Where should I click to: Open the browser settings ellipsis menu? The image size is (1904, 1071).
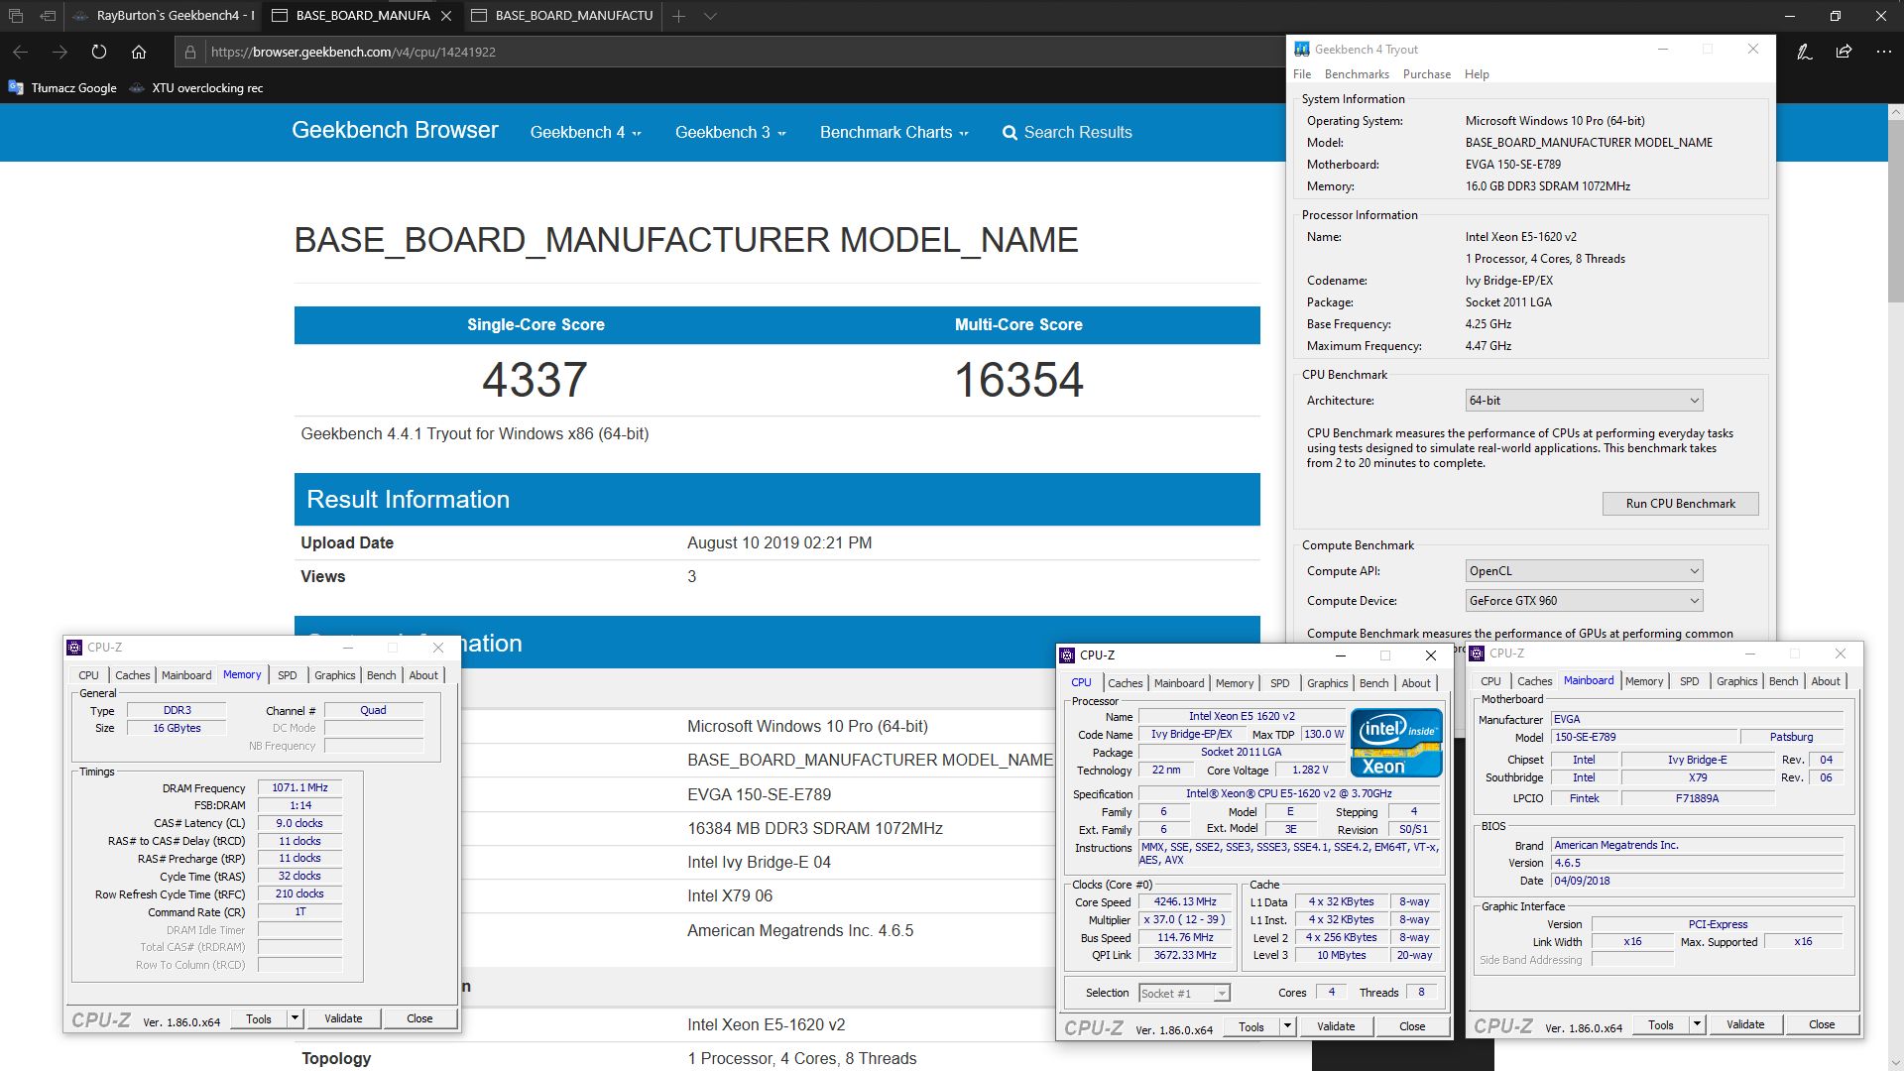1883,52
